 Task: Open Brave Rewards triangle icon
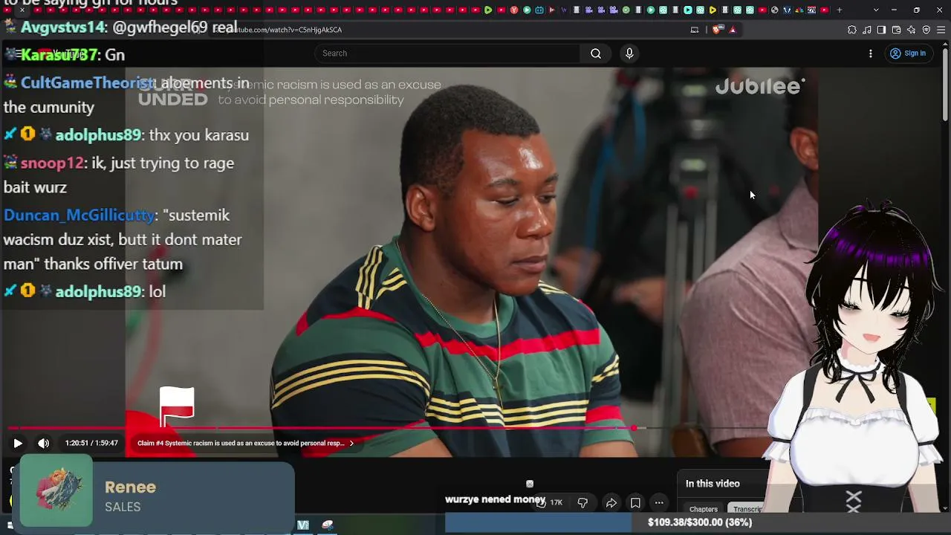point(733,30)
